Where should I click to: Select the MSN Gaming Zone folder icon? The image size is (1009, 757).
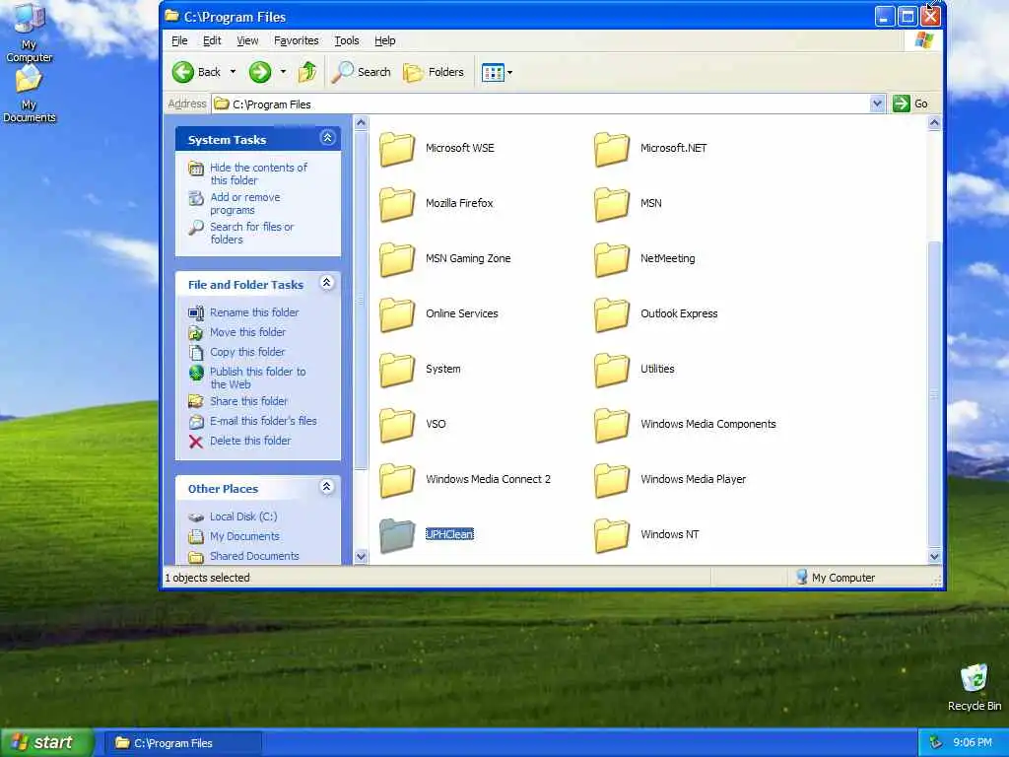tap(396, 260)
